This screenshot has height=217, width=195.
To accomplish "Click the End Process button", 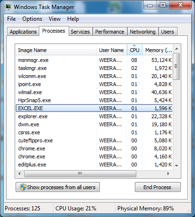I will [x=158, y=187].
